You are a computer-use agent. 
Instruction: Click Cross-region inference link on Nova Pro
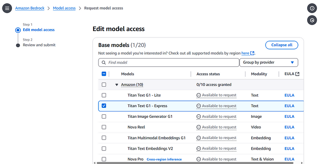coord(164,159)
